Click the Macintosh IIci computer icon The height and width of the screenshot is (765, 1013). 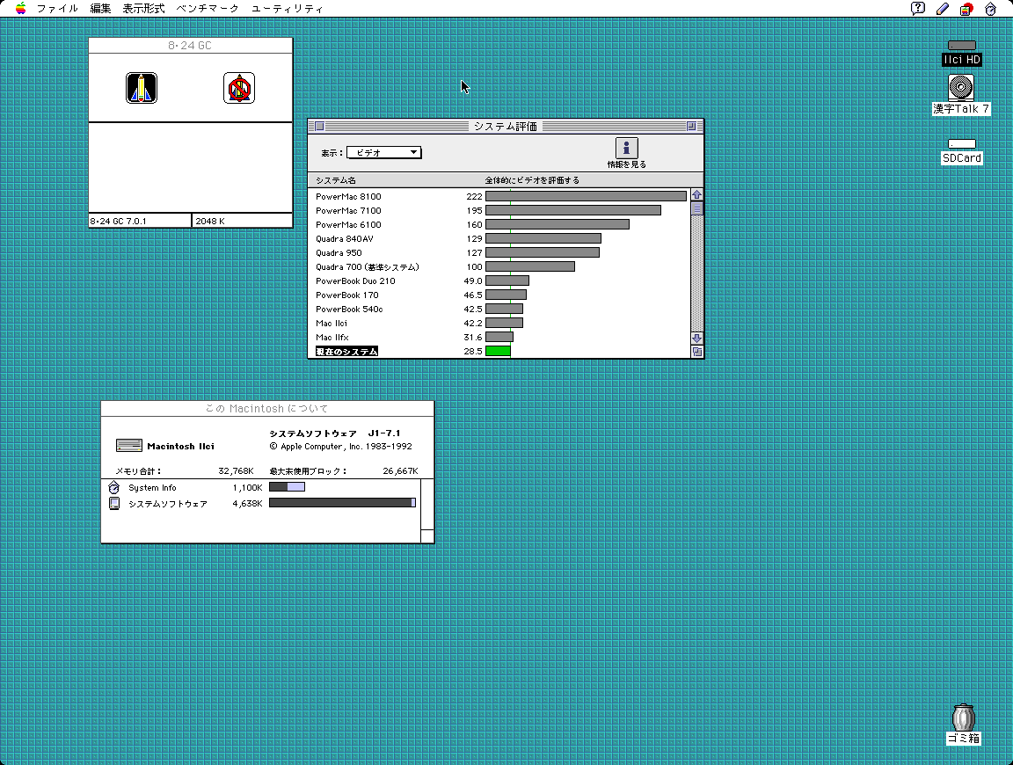[x=129, y=445]
